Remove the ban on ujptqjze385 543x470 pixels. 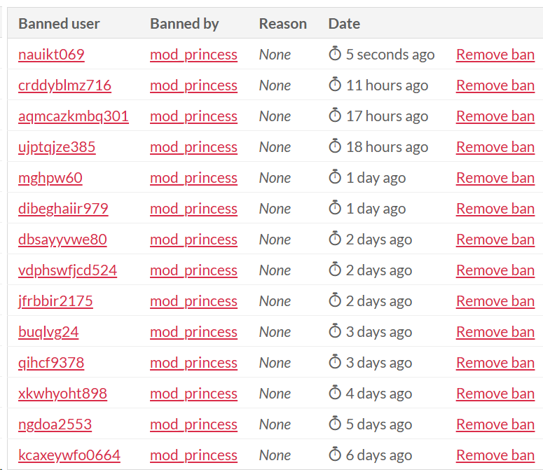495,147
